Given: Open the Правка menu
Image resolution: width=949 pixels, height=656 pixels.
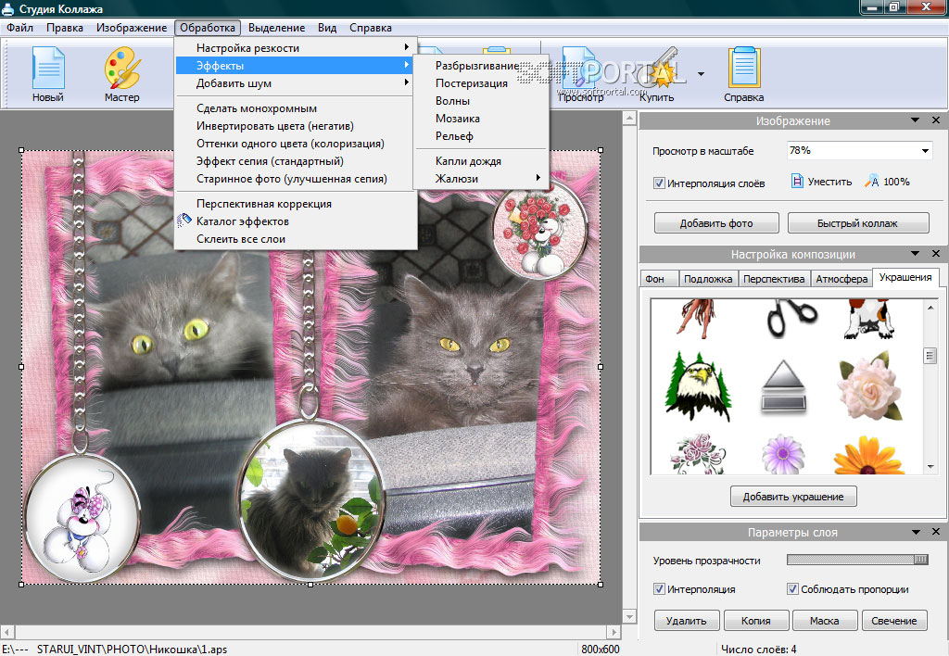Looking at the screenshot, I should tap(65, 27).
